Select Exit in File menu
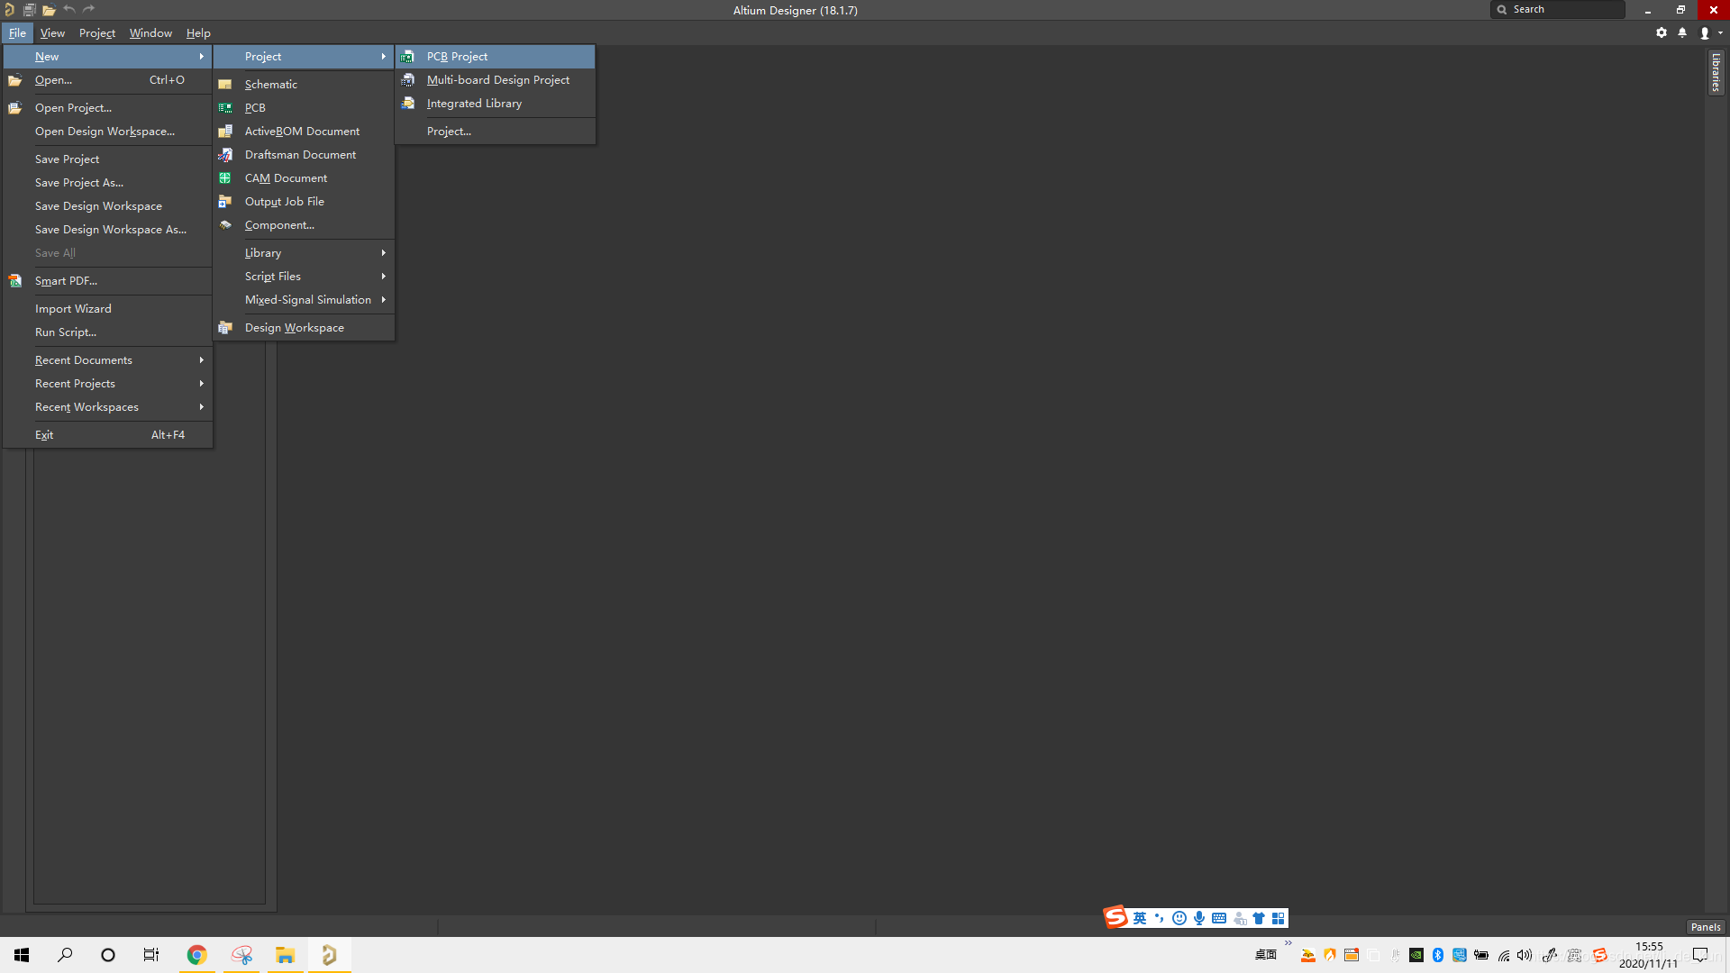The height and width of the screenshot is (973, 1730). click(x=108, y=435)
